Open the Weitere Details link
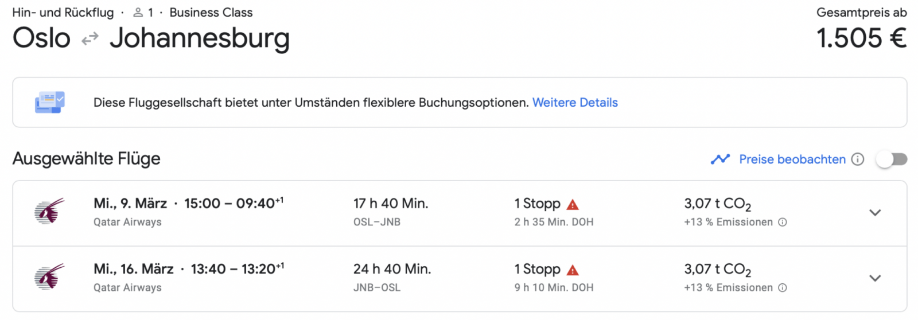 point(575,103)
